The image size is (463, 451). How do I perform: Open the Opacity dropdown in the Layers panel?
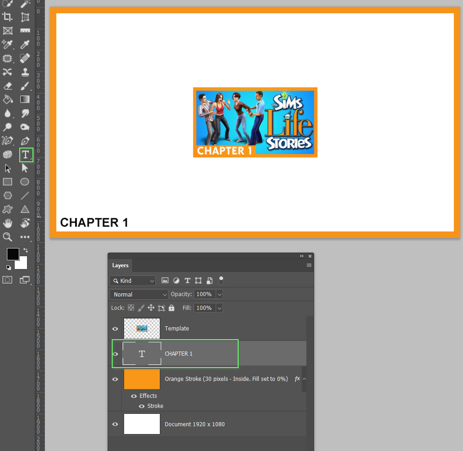[219, 294]
